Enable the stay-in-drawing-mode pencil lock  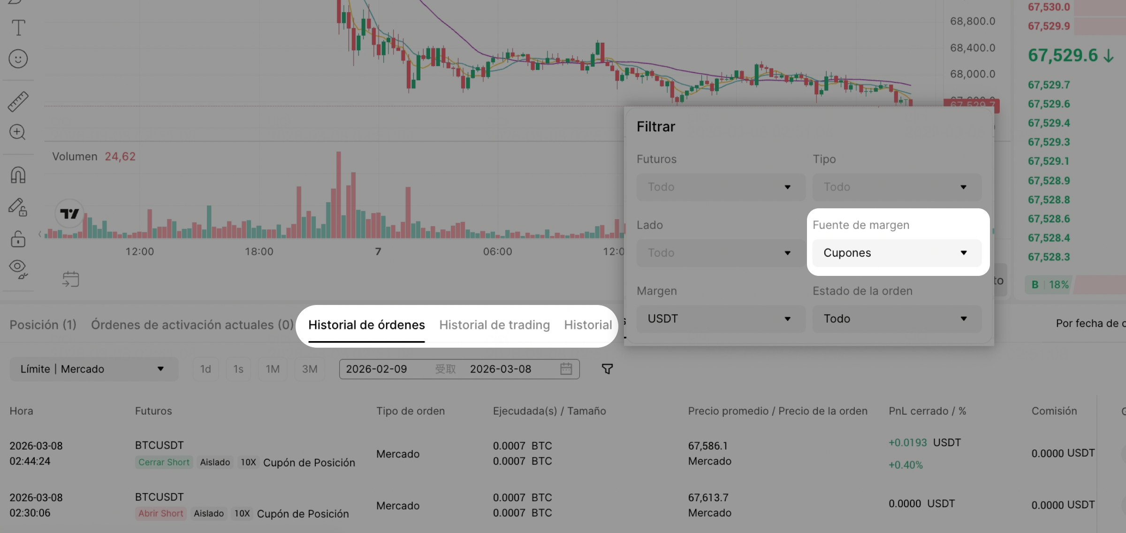tap(18, 207)
